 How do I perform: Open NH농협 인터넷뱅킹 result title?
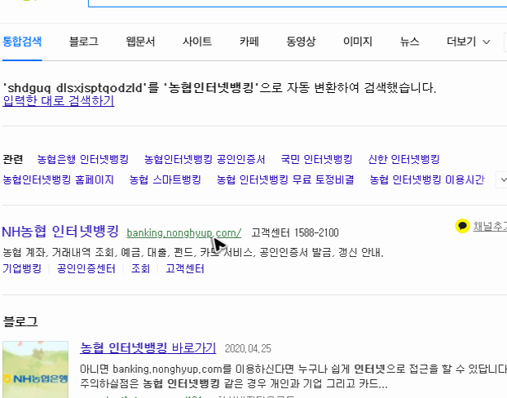pos(60,232)
